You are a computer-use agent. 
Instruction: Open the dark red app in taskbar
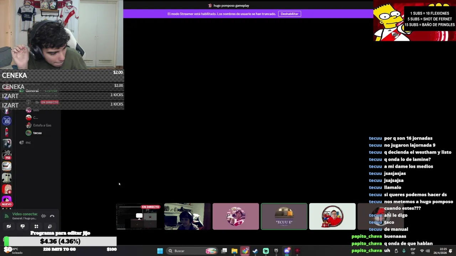(x=297, y=251)
